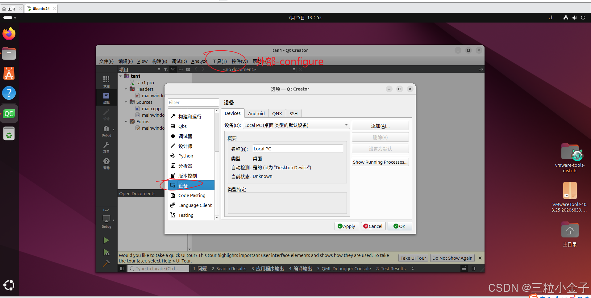Screen dimensions: 591x298
Task: Select the Code Pasting options category
Action: 191,195
